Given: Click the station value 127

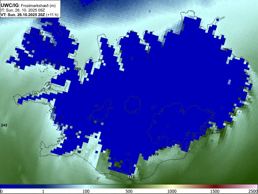Looking at the screenshot, I should point(40,33).
